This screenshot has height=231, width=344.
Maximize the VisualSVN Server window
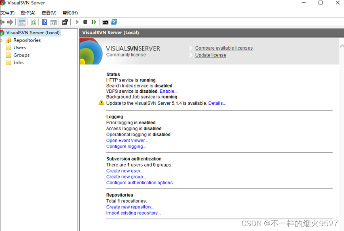tap(321, 3)
